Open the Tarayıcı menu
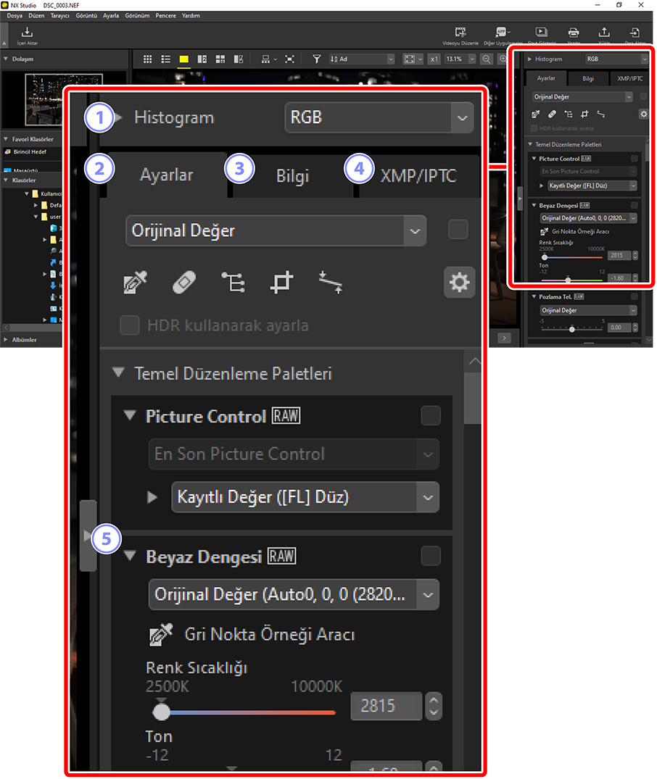The image size is (657, 779). click(59, 16)
